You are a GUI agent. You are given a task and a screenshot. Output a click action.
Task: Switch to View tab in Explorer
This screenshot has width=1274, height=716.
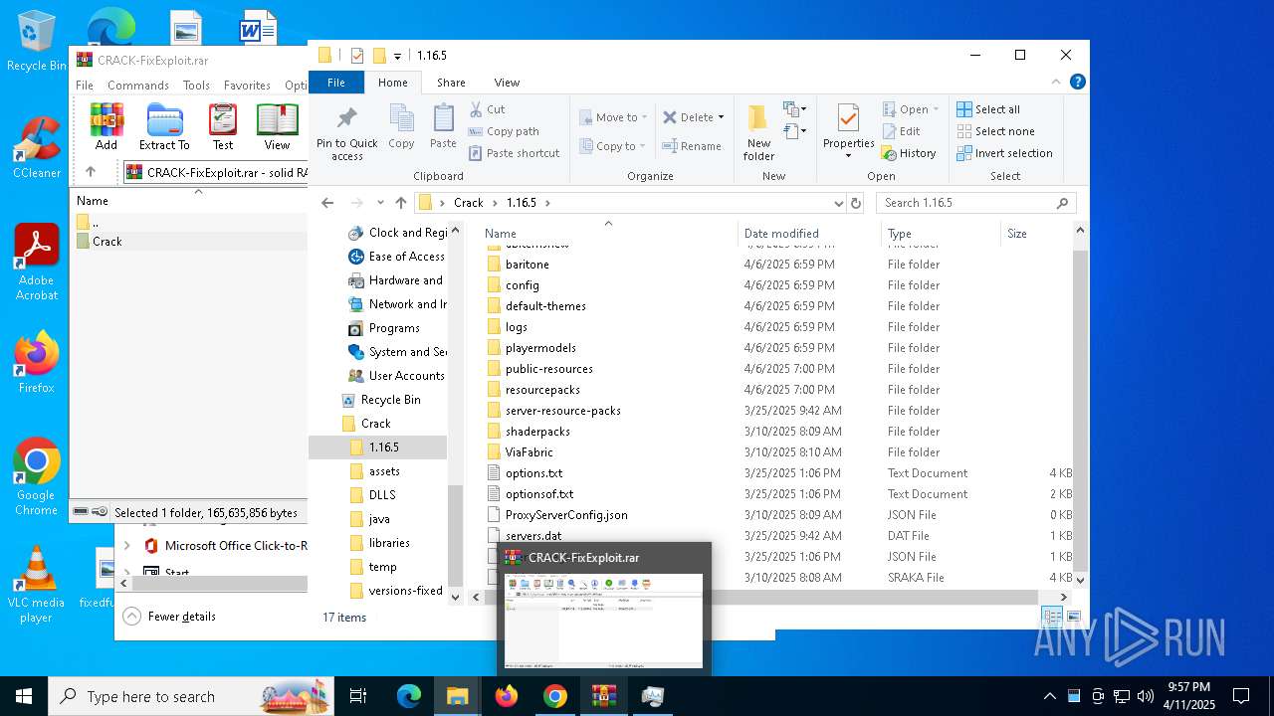click(507, 83)
